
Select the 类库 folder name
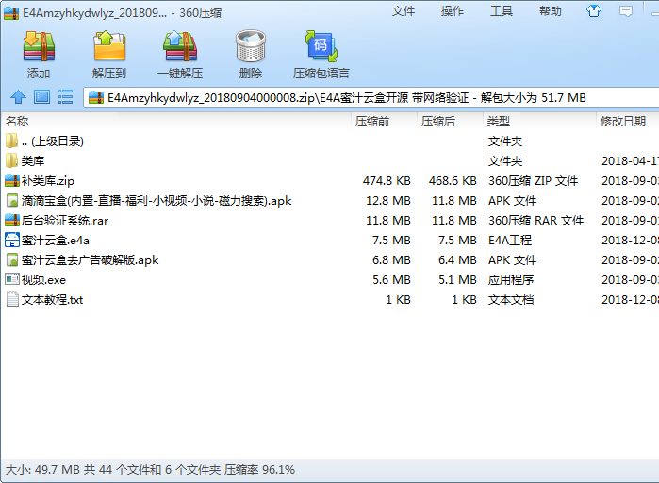pyautogui.click(x=33, y=160)
